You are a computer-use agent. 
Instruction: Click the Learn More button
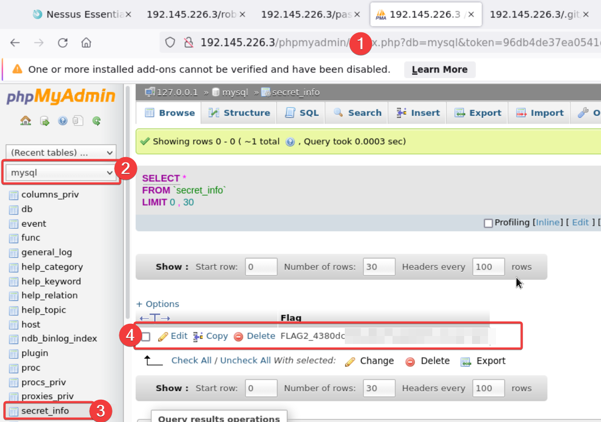pos(439,70)
